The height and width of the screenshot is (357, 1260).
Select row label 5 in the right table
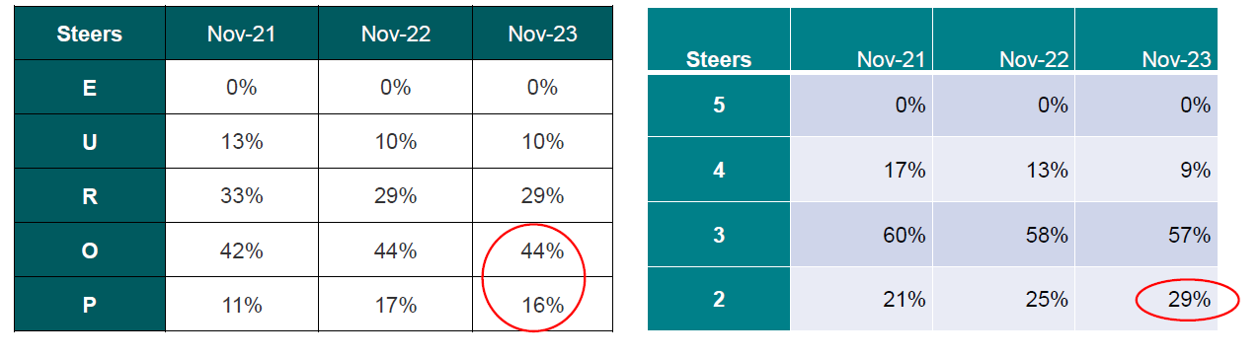point(719,106)
